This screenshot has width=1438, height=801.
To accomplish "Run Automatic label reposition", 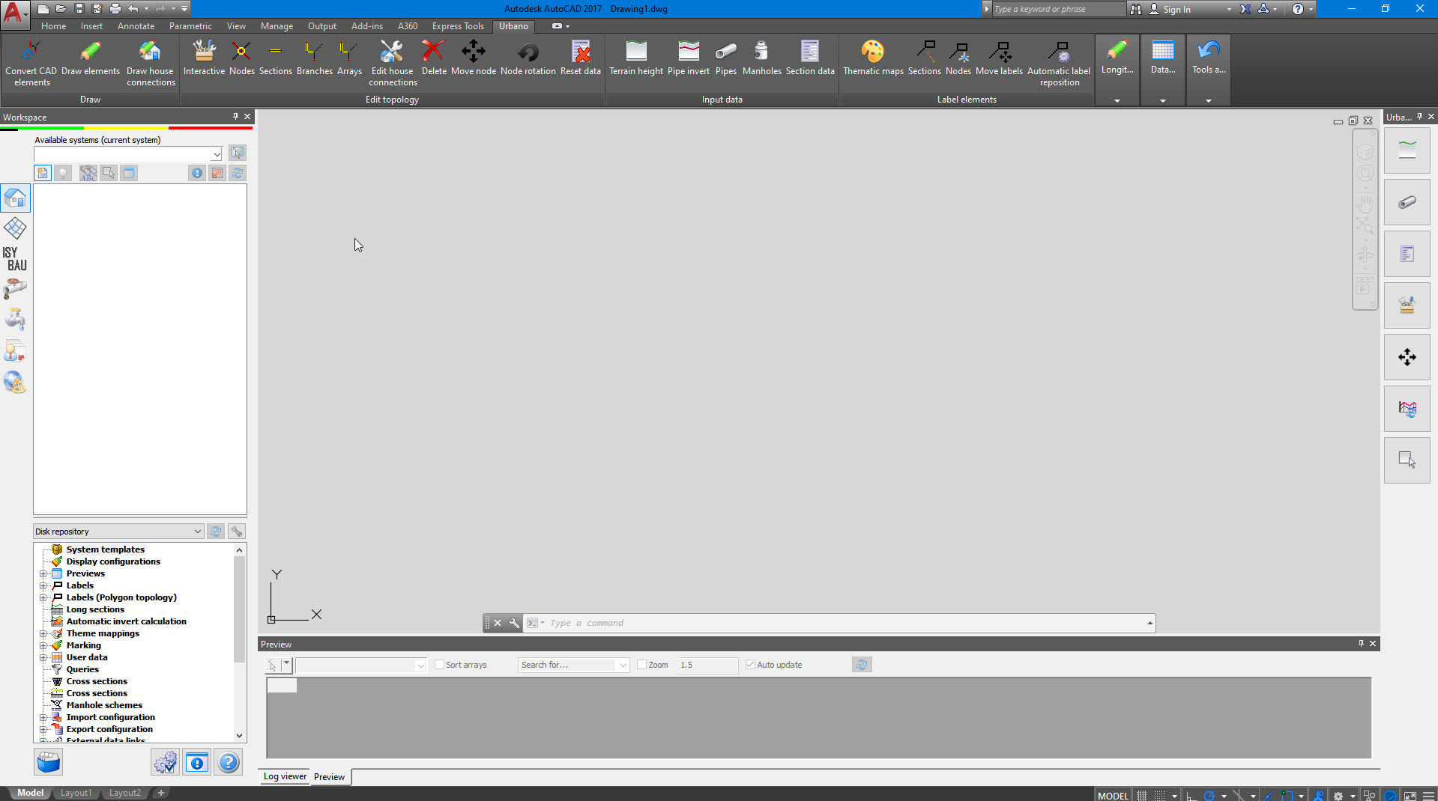I will tap(1059, 63).
